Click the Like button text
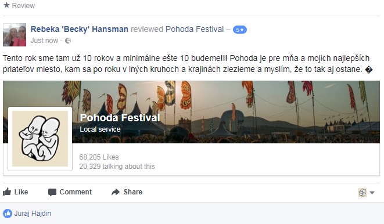 tap(21, 192)
